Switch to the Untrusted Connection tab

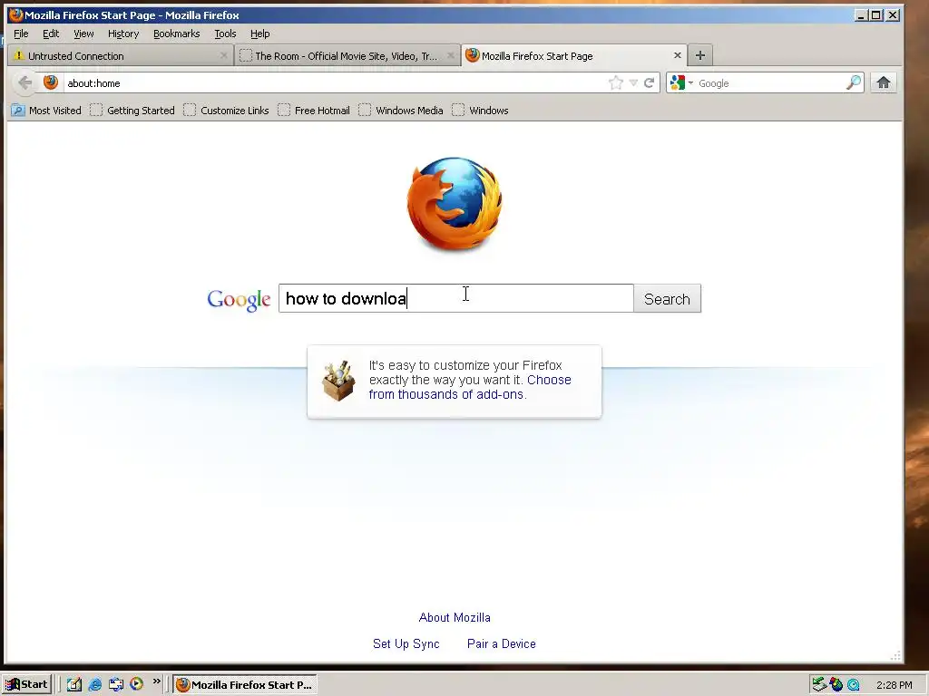(121, 55)
